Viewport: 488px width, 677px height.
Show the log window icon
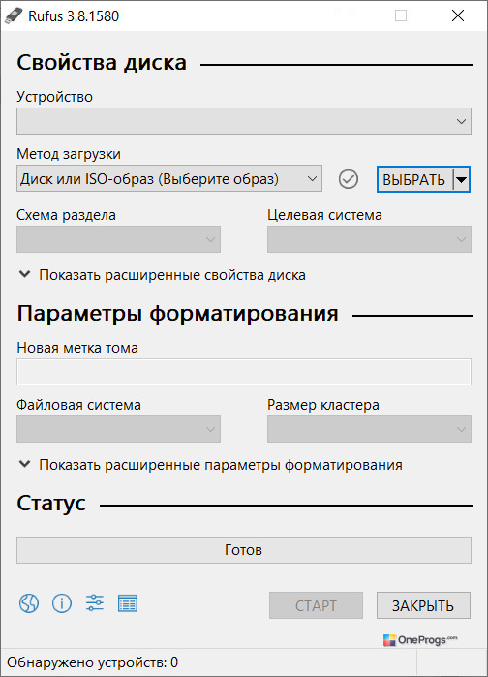pos(128,603)
